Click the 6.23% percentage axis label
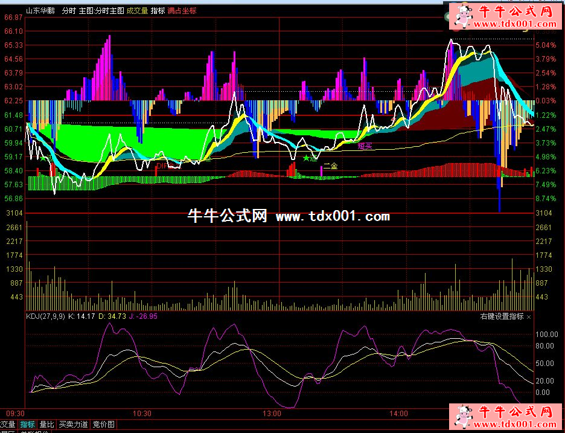The image size is (565, 433). [x=546, y=170]
